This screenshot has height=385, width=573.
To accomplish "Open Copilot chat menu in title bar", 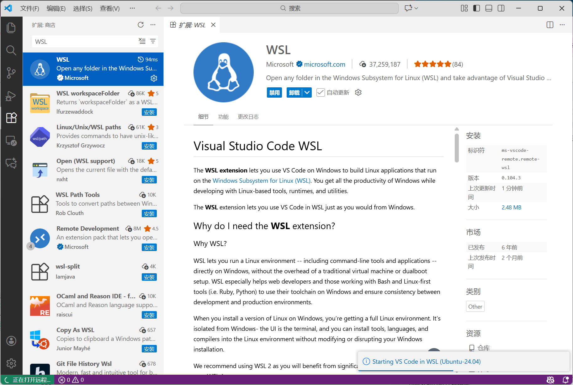I will [x=411, y=8].
